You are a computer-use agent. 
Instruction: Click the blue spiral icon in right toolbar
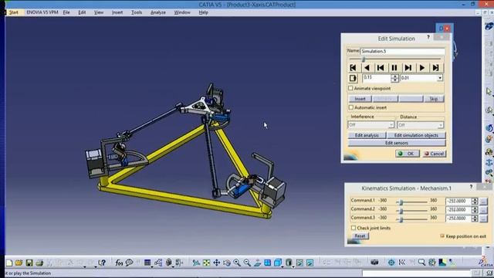coord(489,128)
